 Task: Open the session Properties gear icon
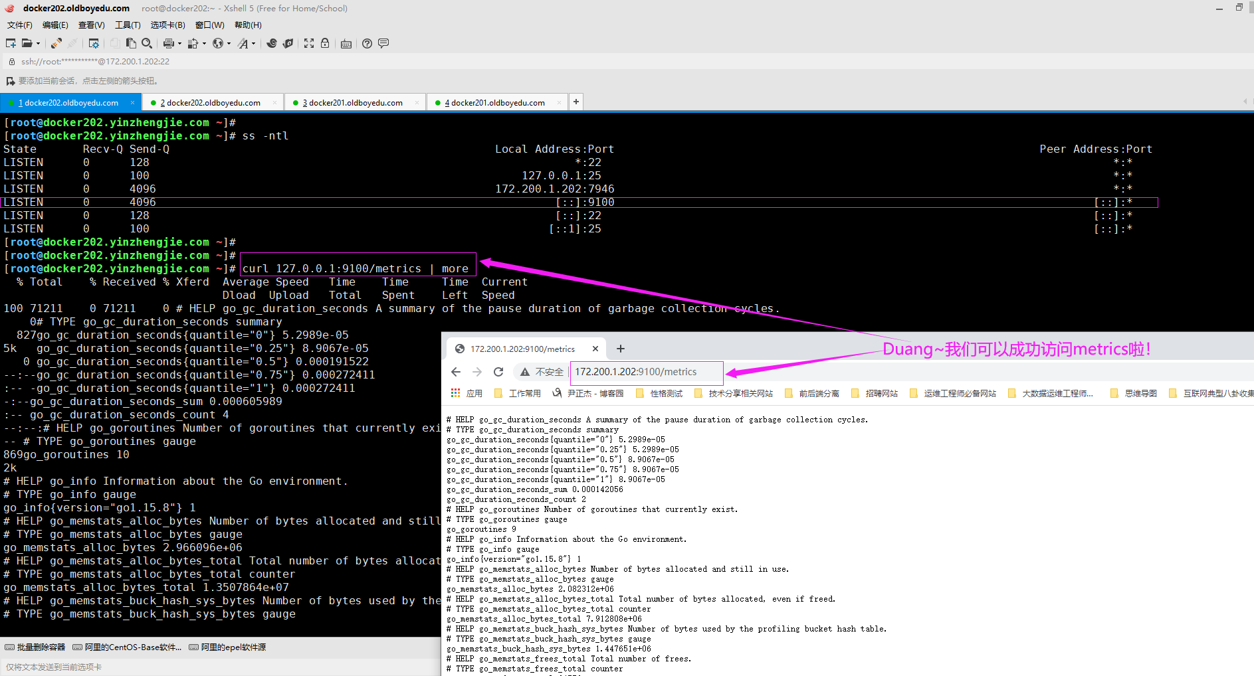pos(94,43)
